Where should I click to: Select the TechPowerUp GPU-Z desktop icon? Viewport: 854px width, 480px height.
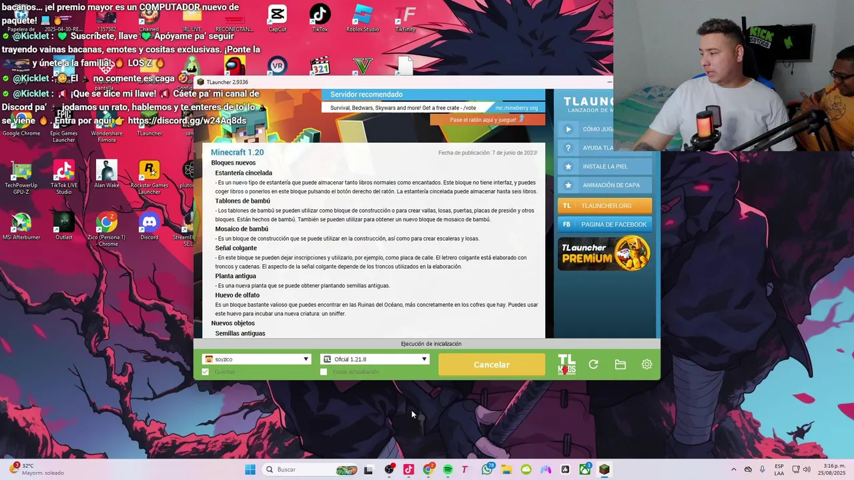click(x=21, y=177)
